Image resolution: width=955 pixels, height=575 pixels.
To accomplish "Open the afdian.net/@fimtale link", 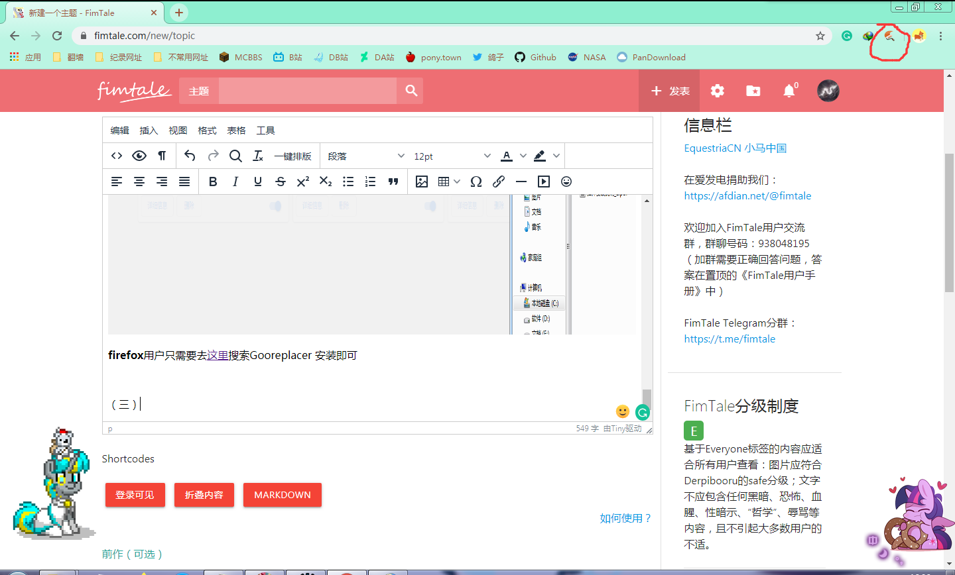I will 747,195.
